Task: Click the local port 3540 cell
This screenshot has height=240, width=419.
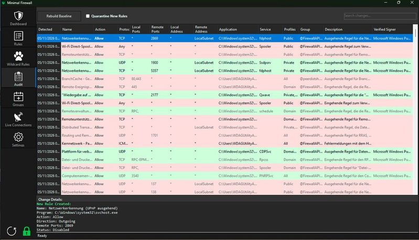Action: [x=135, y=176]
